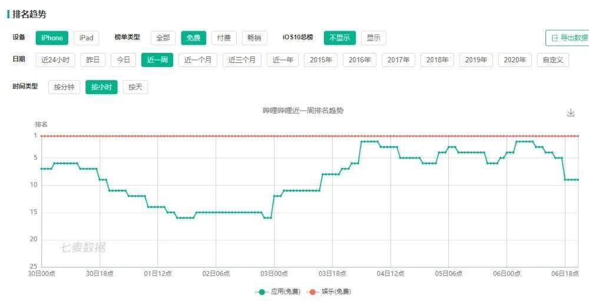
Task: Pick 近三个月 date range
Action: (242, 60)
